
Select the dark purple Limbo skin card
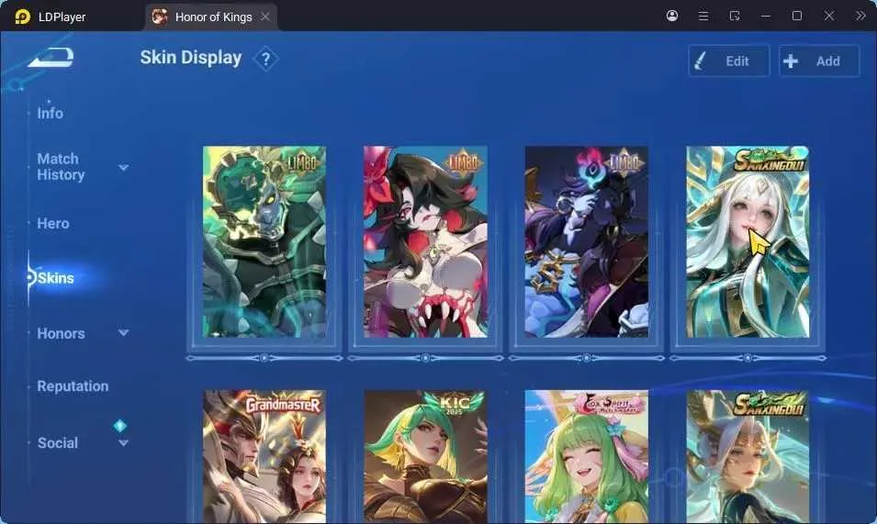(586, 241)
